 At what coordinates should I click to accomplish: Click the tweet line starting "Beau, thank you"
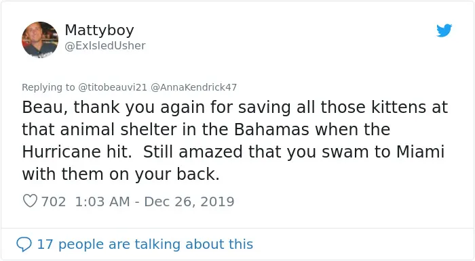click(x=235, y=107)
